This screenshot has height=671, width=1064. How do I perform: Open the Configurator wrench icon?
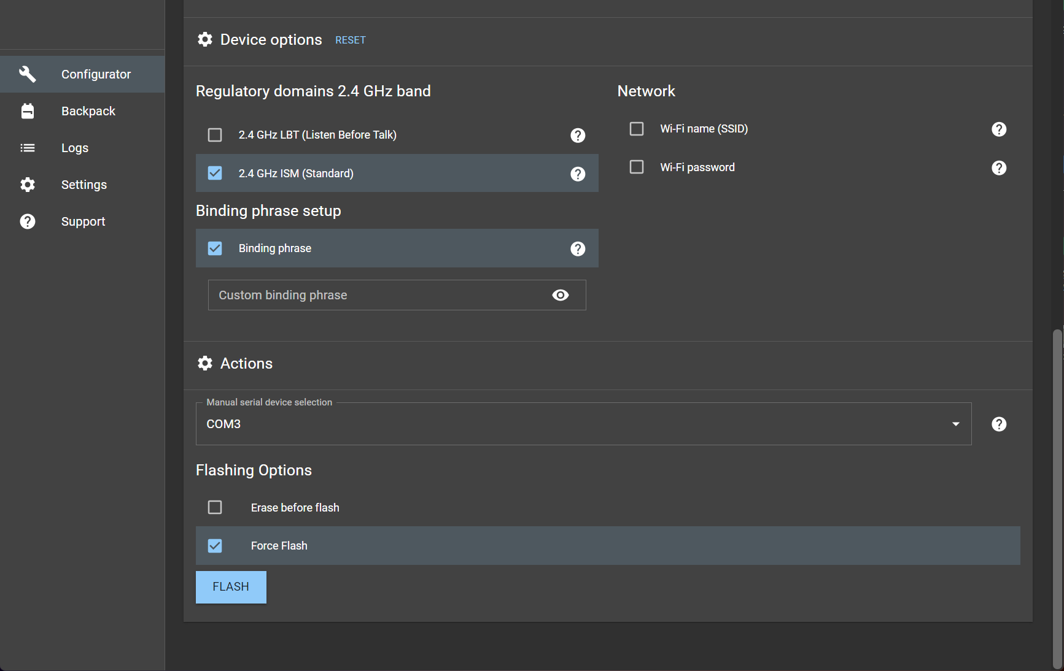pos(28,74)
